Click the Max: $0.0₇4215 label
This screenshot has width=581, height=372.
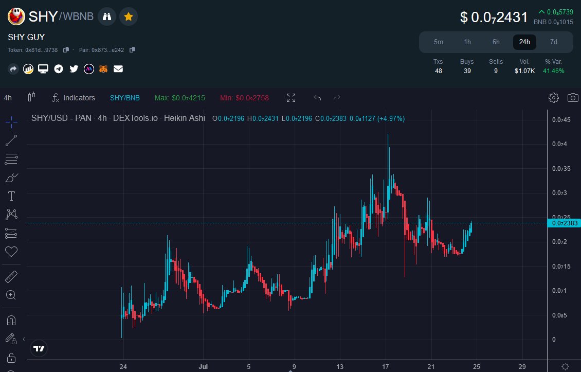pos(180,98)
